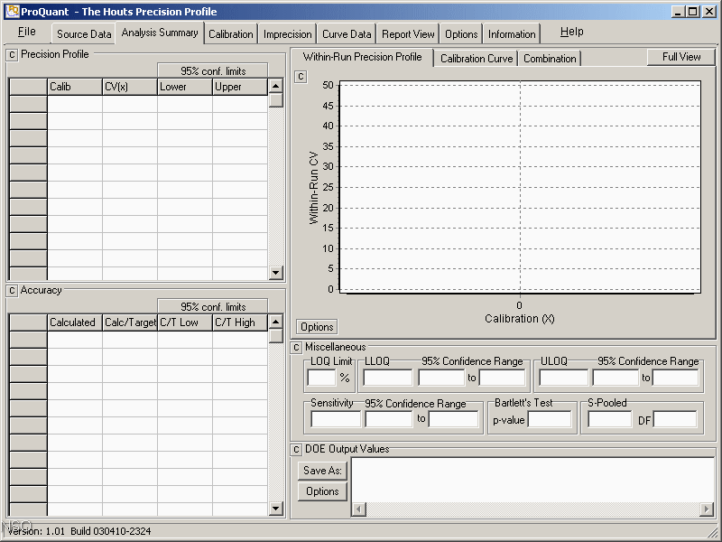Select the Within-Run Precision Profile chart tab

point(363,57)
